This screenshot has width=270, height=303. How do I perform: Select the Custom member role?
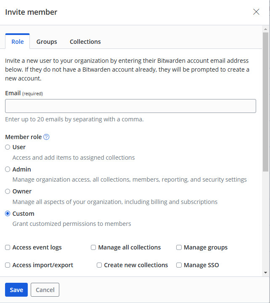coord(8,214)
